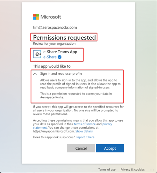
Task: Click the Review for your organization text
Action: tap(54, 44)
